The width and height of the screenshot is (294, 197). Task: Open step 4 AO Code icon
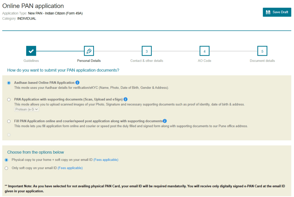coord(204,51)
